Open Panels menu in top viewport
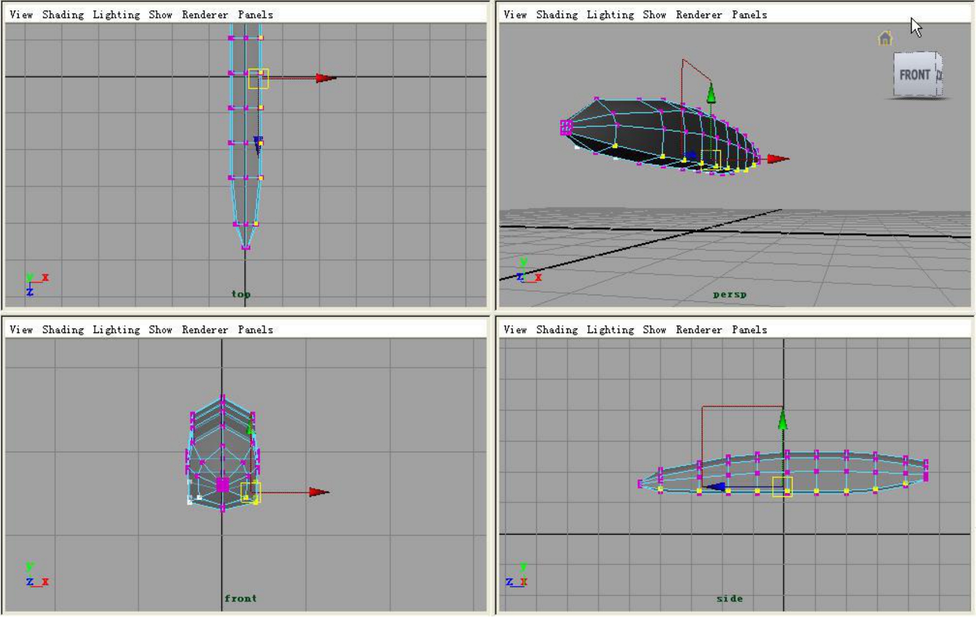976x617 pixels. pyautogui.click(x=255, y=15)
